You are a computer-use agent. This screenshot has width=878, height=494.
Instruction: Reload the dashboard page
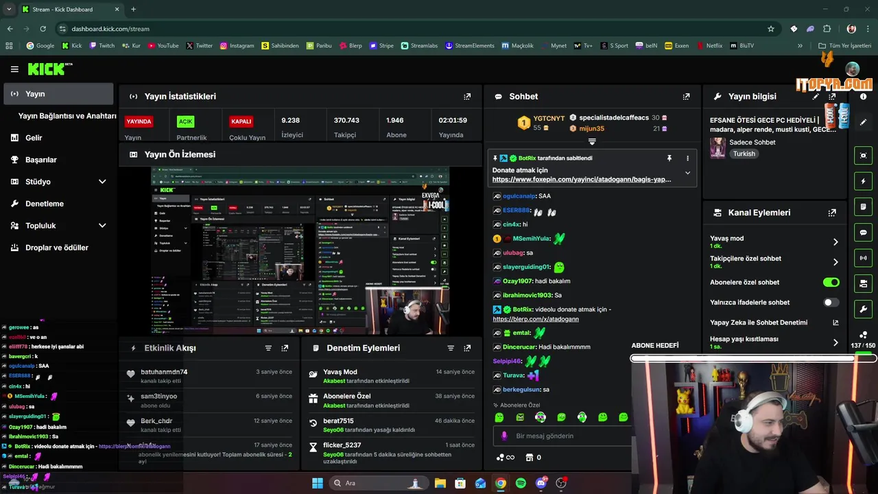tap(43, 29)
